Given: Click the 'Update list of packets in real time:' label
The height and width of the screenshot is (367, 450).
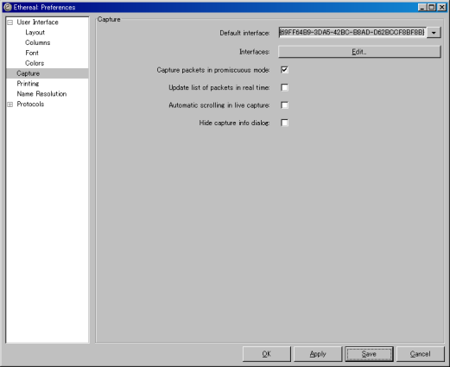Looking at the screenshot, I should coord(219,87).
